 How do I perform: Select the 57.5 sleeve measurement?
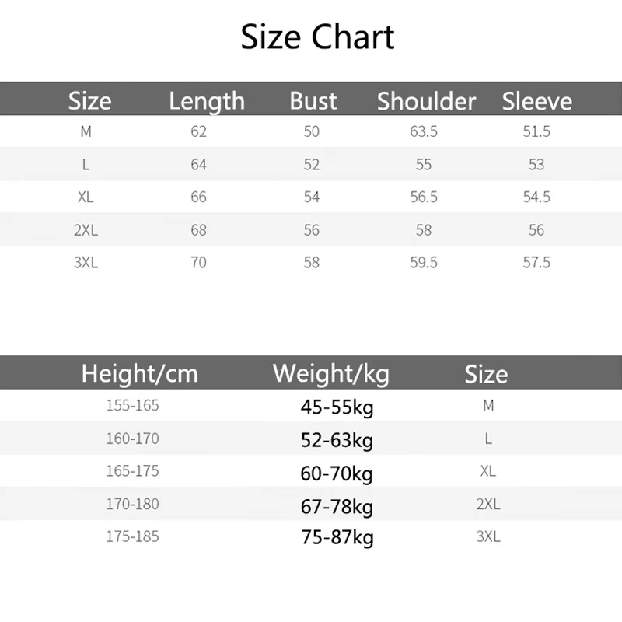tap(536, 263)
